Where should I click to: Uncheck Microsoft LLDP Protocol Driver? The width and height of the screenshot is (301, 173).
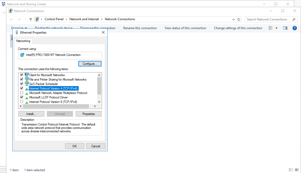22,97
